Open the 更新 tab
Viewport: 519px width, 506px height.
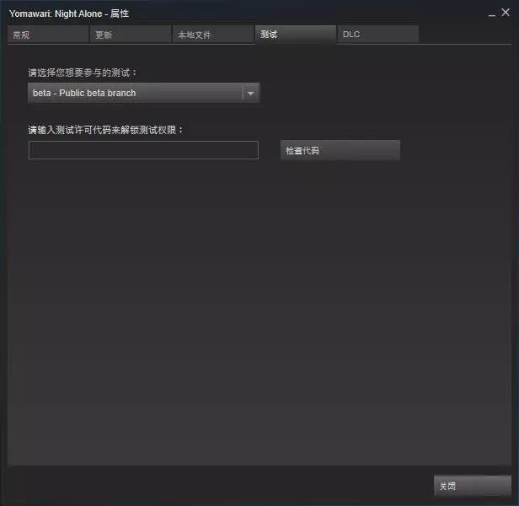pyautogui.click(x=131, y=35)
